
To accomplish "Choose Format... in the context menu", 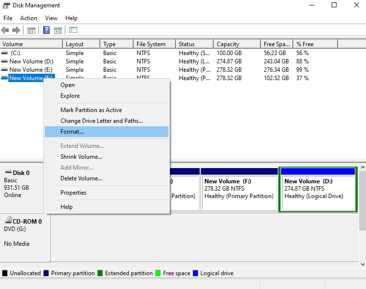I will [x=107, y=132].
